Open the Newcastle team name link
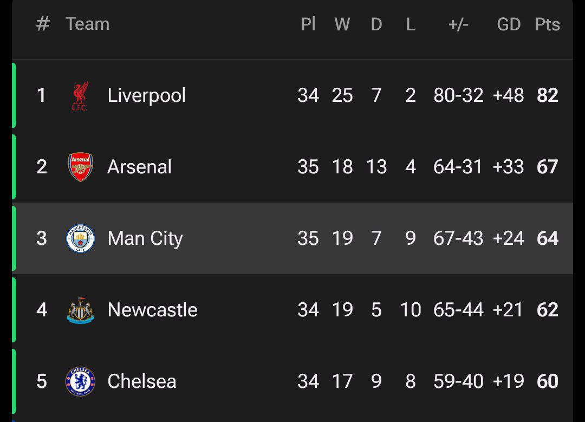The height and width of the screenshot is (422, 585). click(152, 310)
